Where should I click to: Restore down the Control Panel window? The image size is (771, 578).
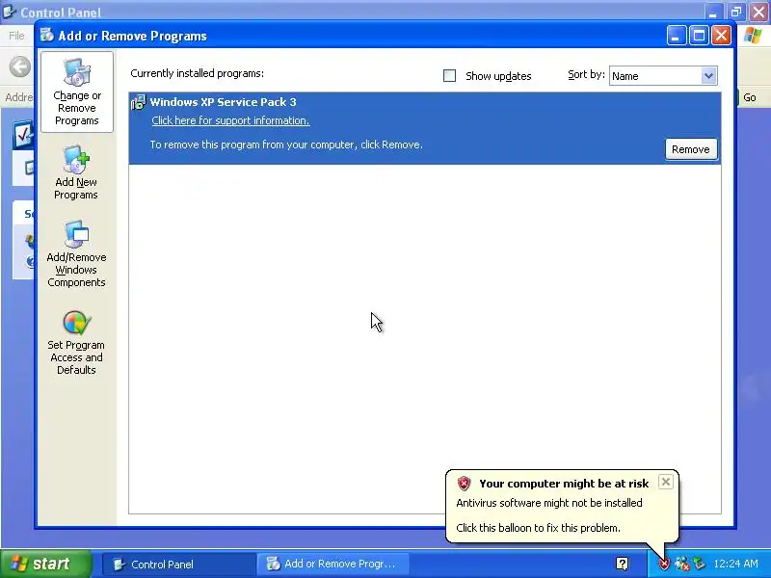click(x=736, y=12)
